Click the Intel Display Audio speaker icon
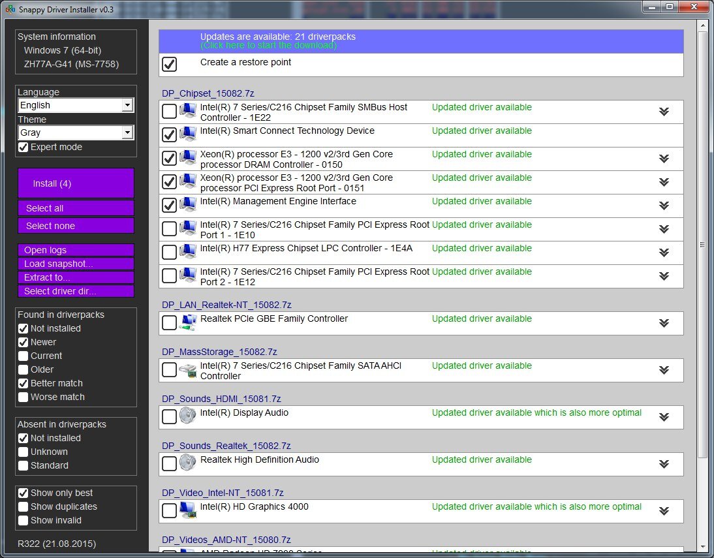The width and height of the screenshot is (714, 558). click(x=187, y=416)
